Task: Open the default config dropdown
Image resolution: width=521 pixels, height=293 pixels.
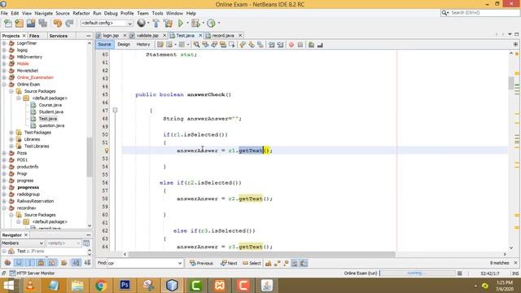Action: coord(129,24)
